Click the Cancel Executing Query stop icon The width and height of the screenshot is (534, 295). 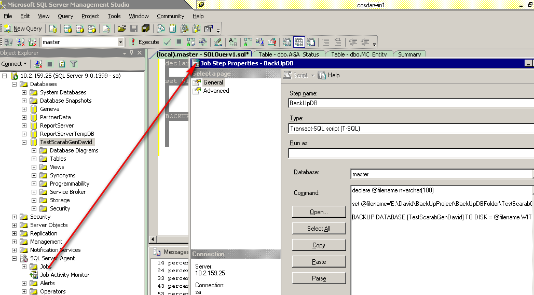pos(179,42)
